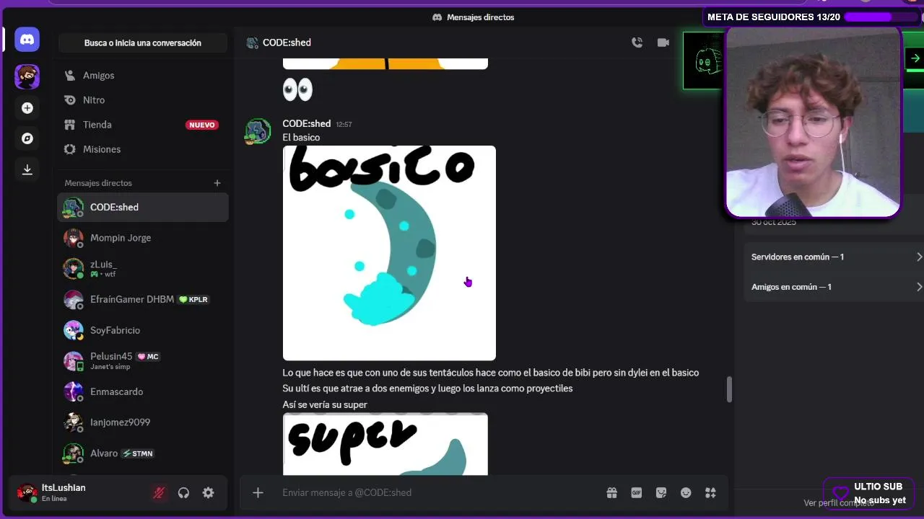
Task: Open Discord home direct messages icon
Action: [27, 40]
